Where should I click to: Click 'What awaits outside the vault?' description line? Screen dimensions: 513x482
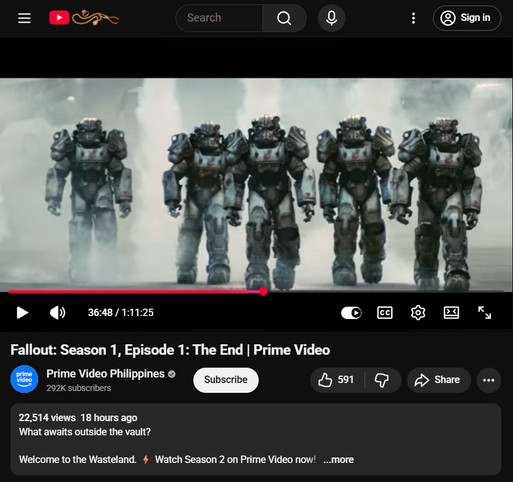click(x=85, y=432)
